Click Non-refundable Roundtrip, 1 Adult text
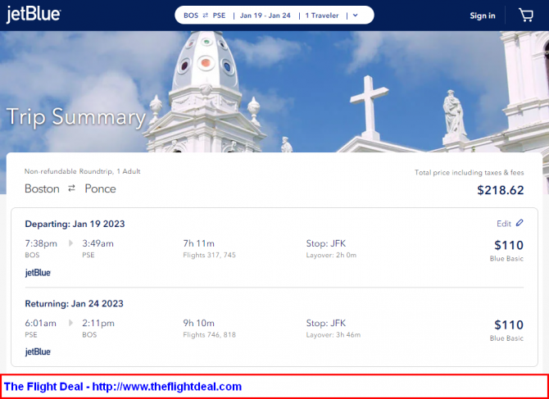This screenshot has height=399, width=549. click(x=82, y=171)
